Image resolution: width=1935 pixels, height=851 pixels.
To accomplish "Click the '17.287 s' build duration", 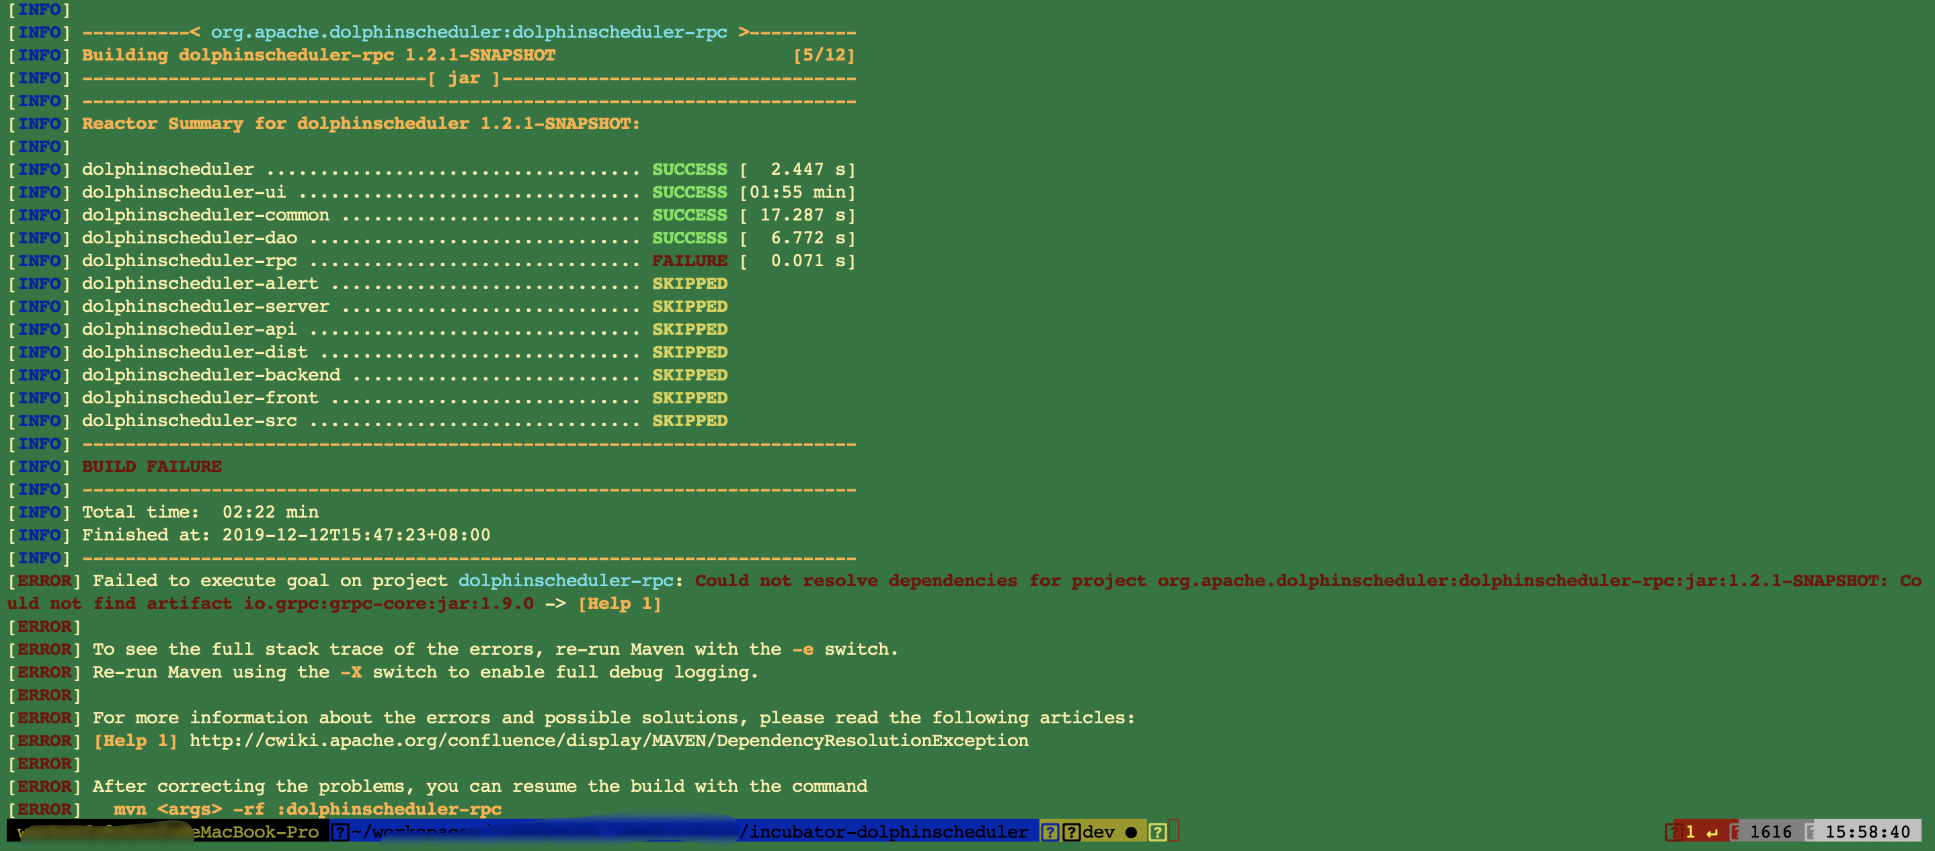I will coord(802,215).
